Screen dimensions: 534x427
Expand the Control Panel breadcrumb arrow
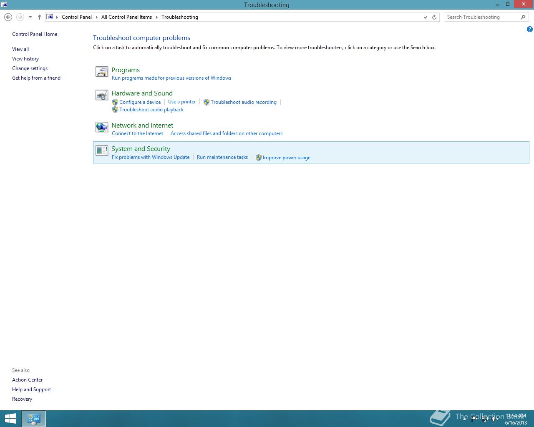click(97, 17)
